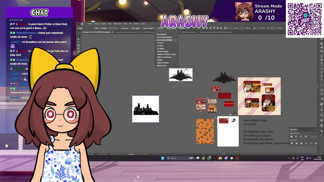Open the Archivo menu
This screenshot has height=182, width=324.
pos(90,24)
